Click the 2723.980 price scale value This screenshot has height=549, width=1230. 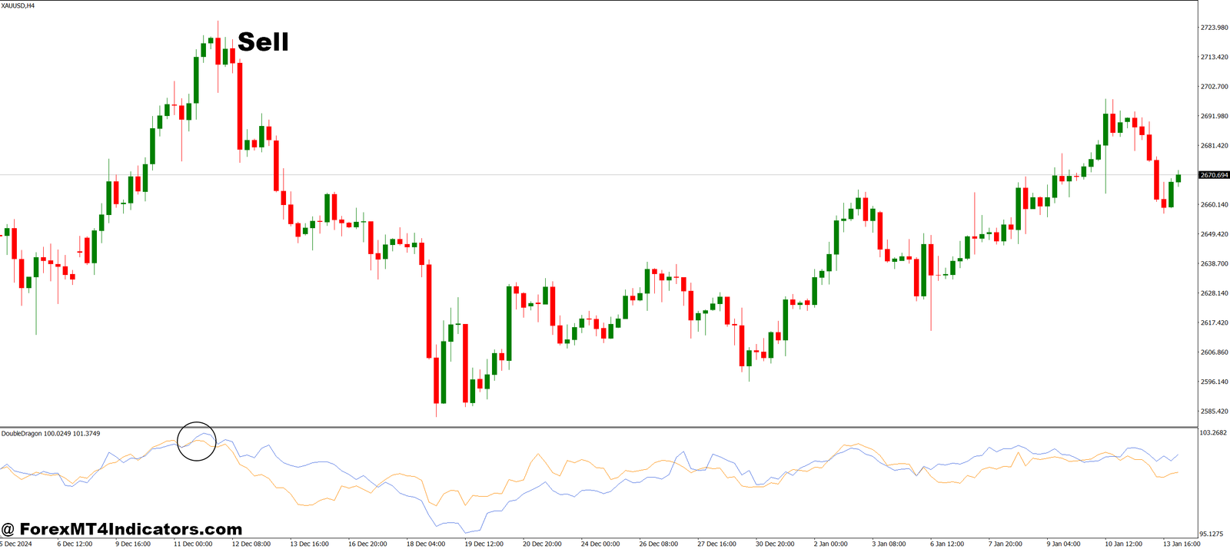pos(1214,28)
